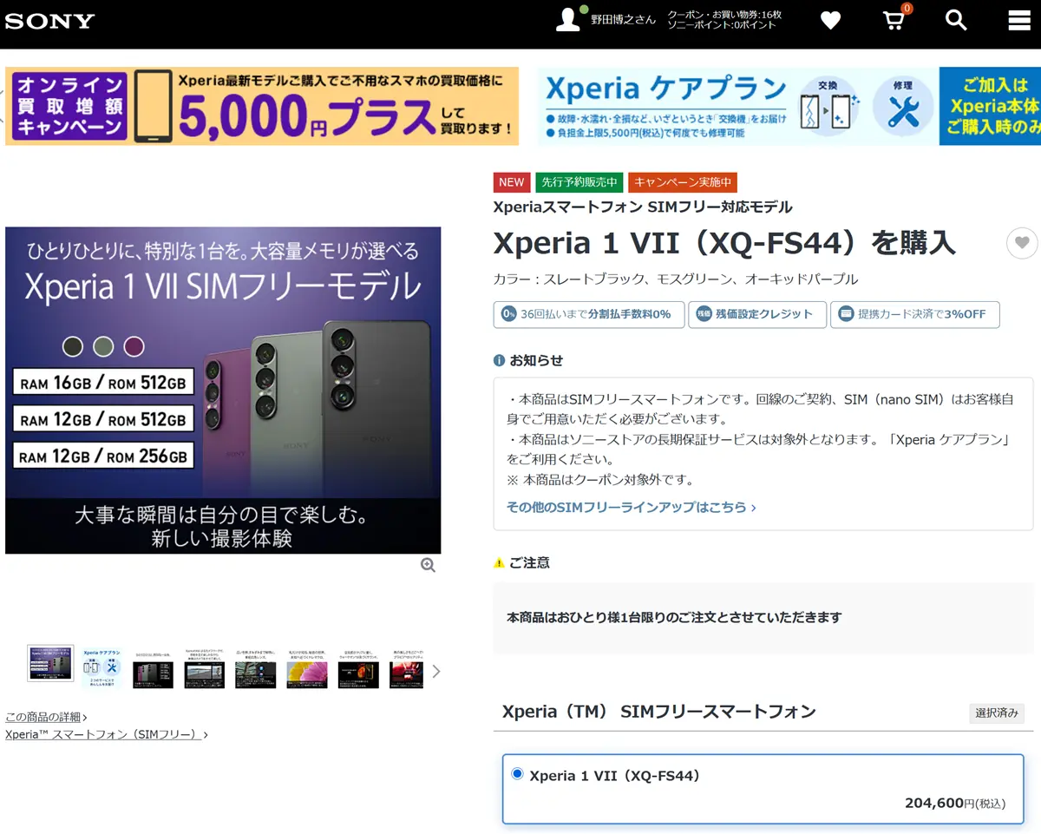
Task: Open site search magnifier icon
Action: (x=956, y=20)
